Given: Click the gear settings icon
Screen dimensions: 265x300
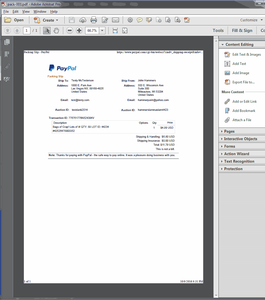Looking at the screenshot, I should pyautogui.click(x=130, y=20).
